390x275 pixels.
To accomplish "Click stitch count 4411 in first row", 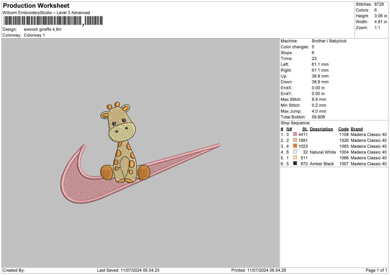I will [x=303, y=134].
